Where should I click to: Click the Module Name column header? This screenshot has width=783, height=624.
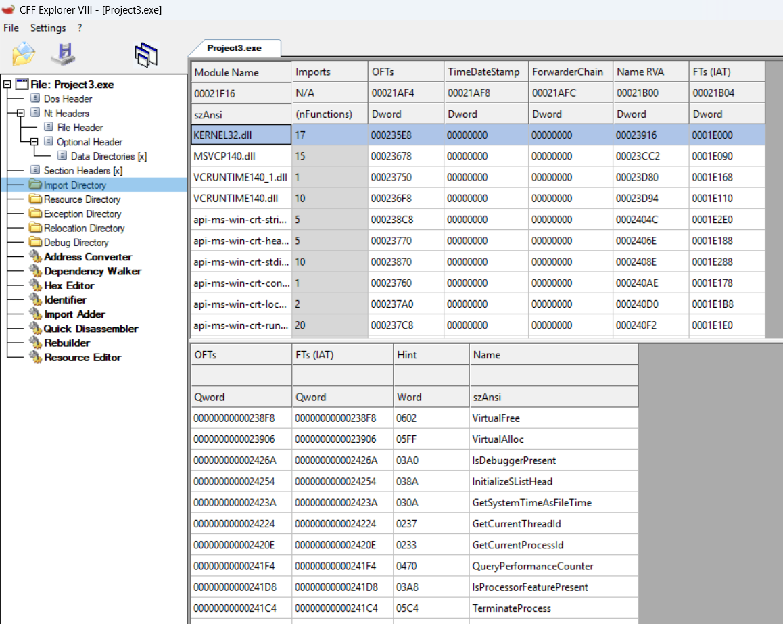(241, 72)
